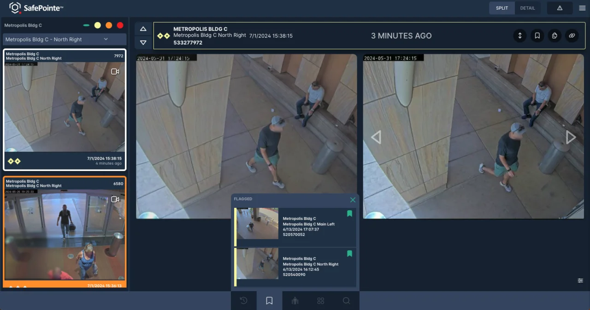Bookmark event 533277972
The image size is (590, 310).
tap(537, 35)
